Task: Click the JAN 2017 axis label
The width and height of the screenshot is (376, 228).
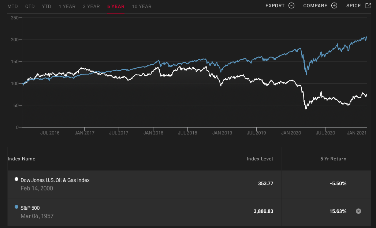Action: click(x=85, y=133)
